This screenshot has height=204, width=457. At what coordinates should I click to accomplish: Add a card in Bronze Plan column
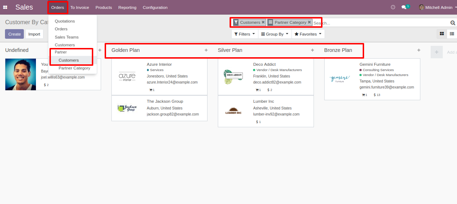(x=419, y=50)
